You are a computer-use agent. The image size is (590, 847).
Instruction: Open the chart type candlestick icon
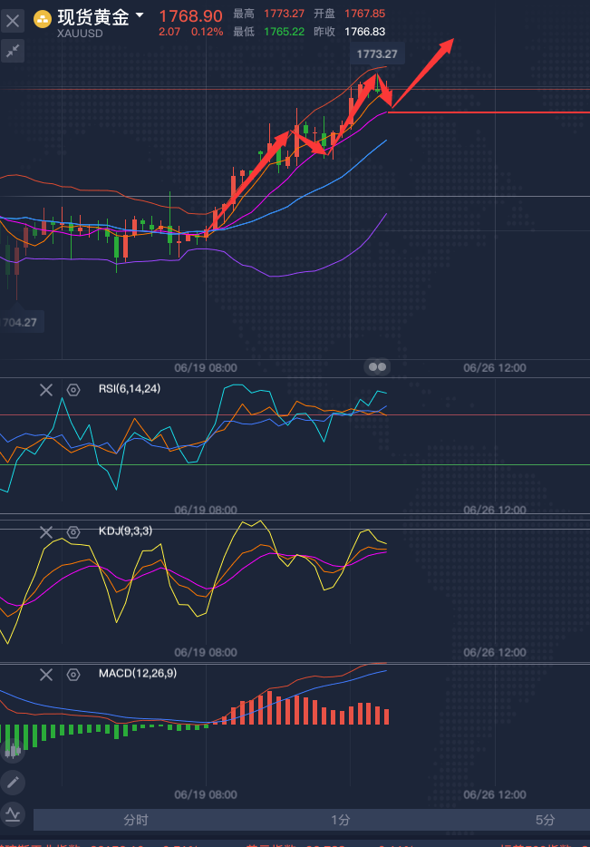pos(13,750)
